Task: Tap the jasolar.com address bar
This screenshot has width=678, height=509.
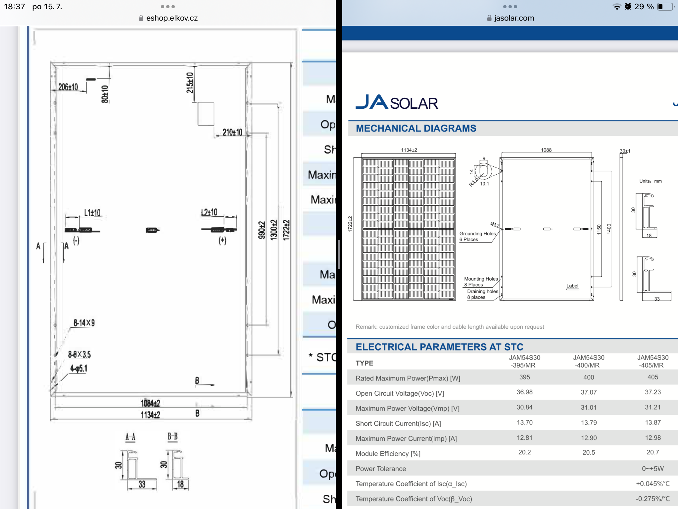Action: (x=514, y=18)
